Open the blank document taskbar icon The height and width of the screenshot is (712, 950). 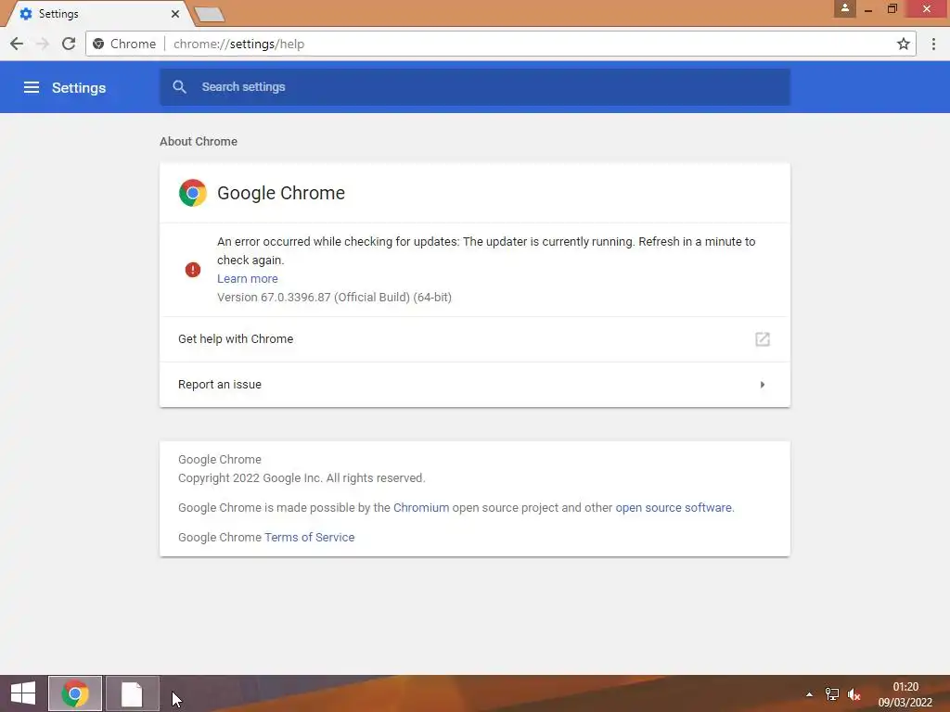tap(132, 693)
